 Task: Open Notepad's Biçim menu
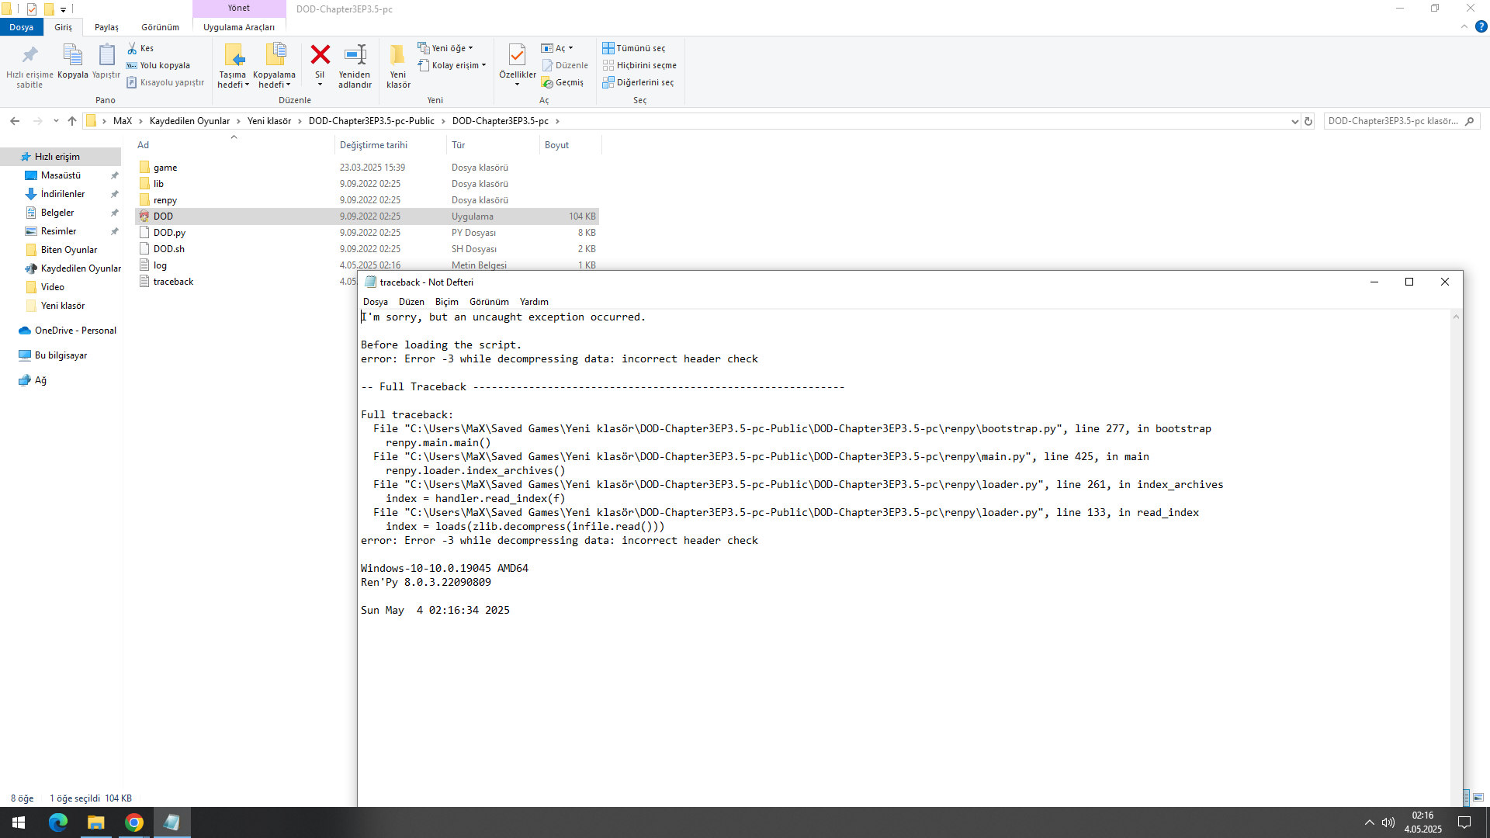446,302
